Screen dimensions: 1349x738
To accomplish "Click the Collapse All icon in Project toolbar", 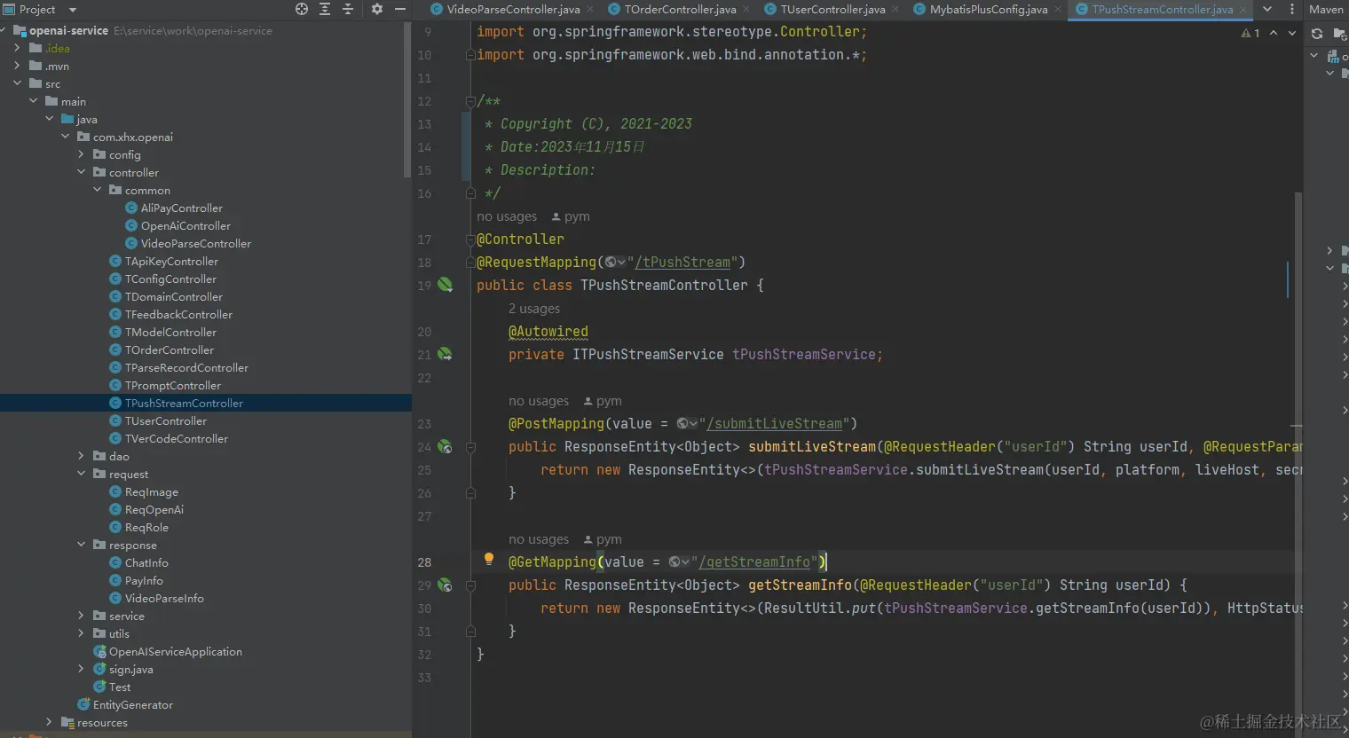I will [x=348, y=9].
